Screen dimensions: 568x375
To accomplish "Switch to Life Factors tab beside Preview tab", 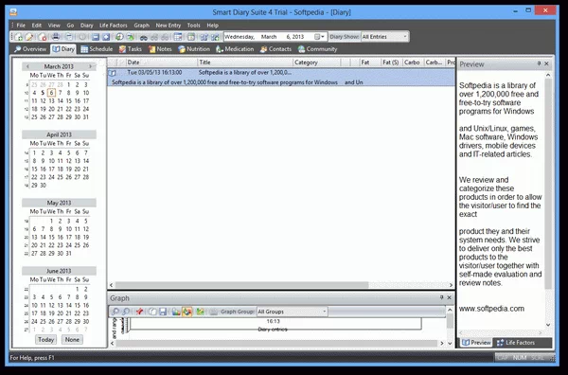I will click(516, 343).
